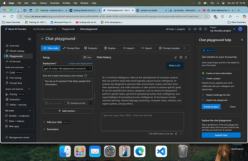Click the feedback smiley icon
Viewport: 248px width, 161px height.
click(205, 29)
